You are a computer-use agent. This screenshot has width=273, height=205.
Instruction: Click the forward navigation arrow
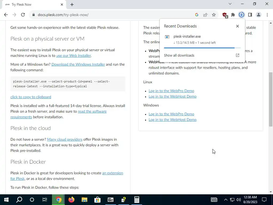pyautogui.click(x=14, y=15)
